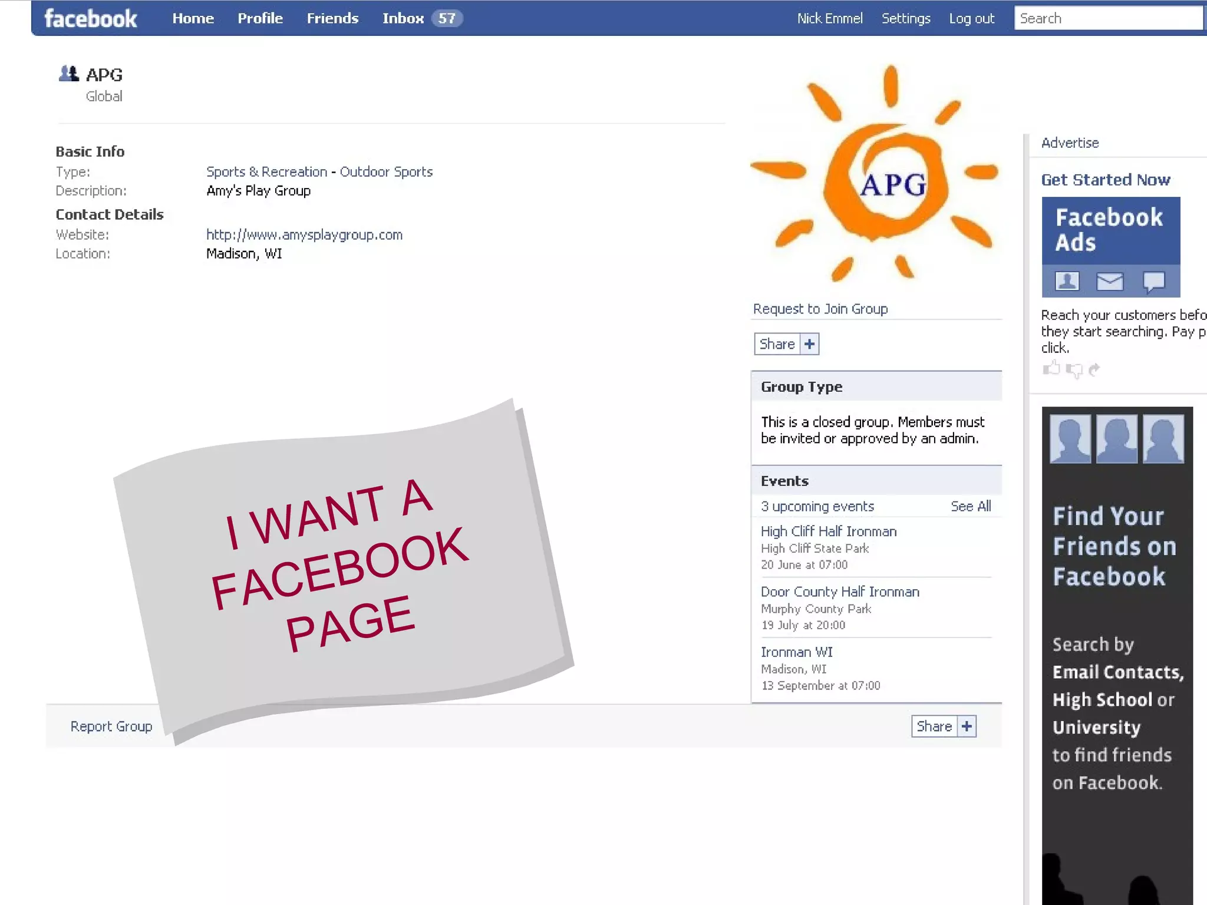The width and height of the screenshot is (1207, 905).
Task: Click the speech bubble icon in Facebook Ads banner
Action: tap(1154, 282)
